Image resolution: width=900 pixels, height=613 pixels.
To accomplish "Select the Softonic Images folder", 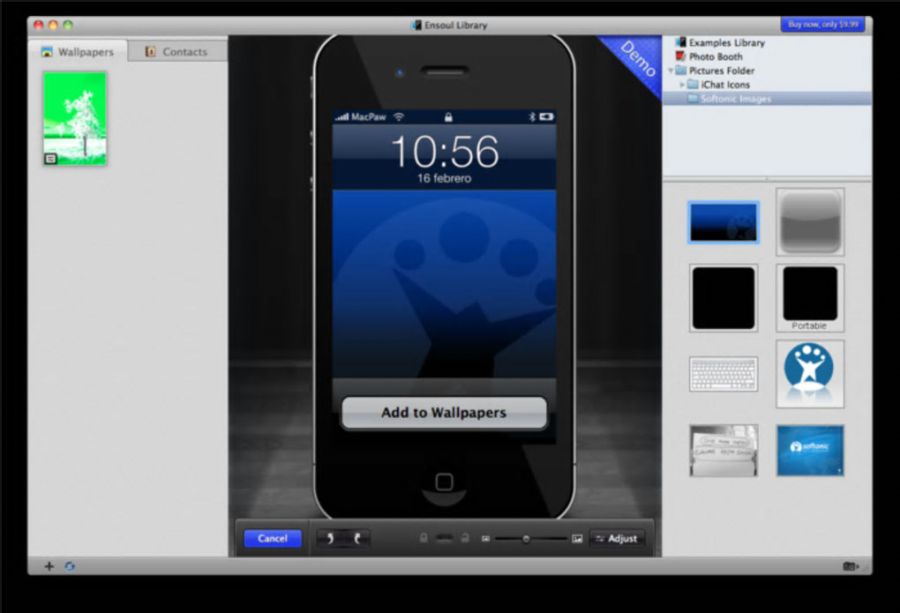I will click(x=768, y=99).
